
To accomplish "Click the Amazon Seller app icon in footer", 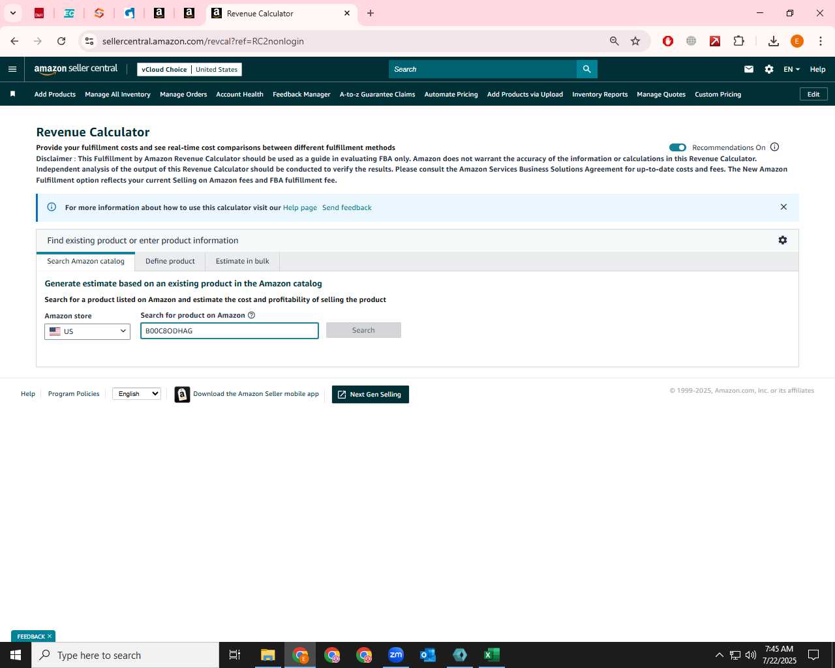I will point(182,394).
